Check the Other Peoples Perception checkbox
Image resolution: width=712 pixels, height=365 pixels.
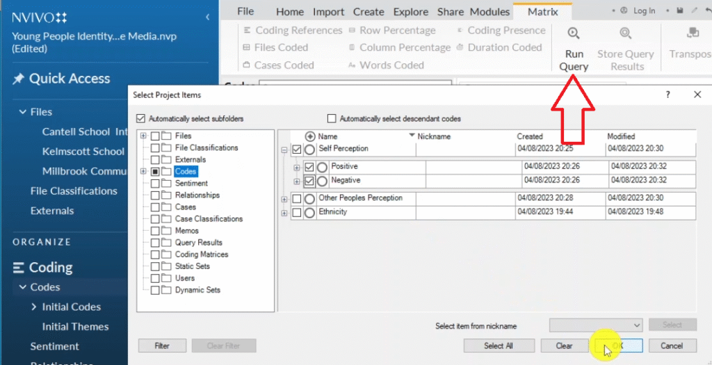tap(298, 199)
